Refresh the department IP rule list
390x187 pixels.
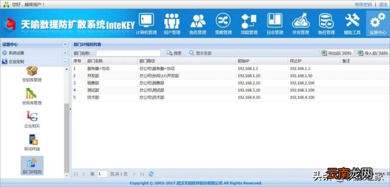pyautogui.click(x=151, y=174)
